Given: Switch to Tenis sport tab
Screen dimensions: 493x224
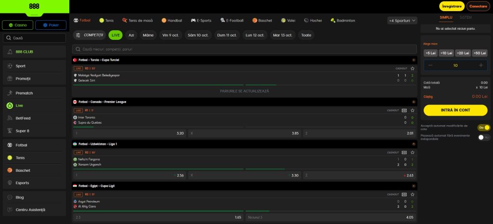Looking at the screenshot, I should (x=106, y=20).
